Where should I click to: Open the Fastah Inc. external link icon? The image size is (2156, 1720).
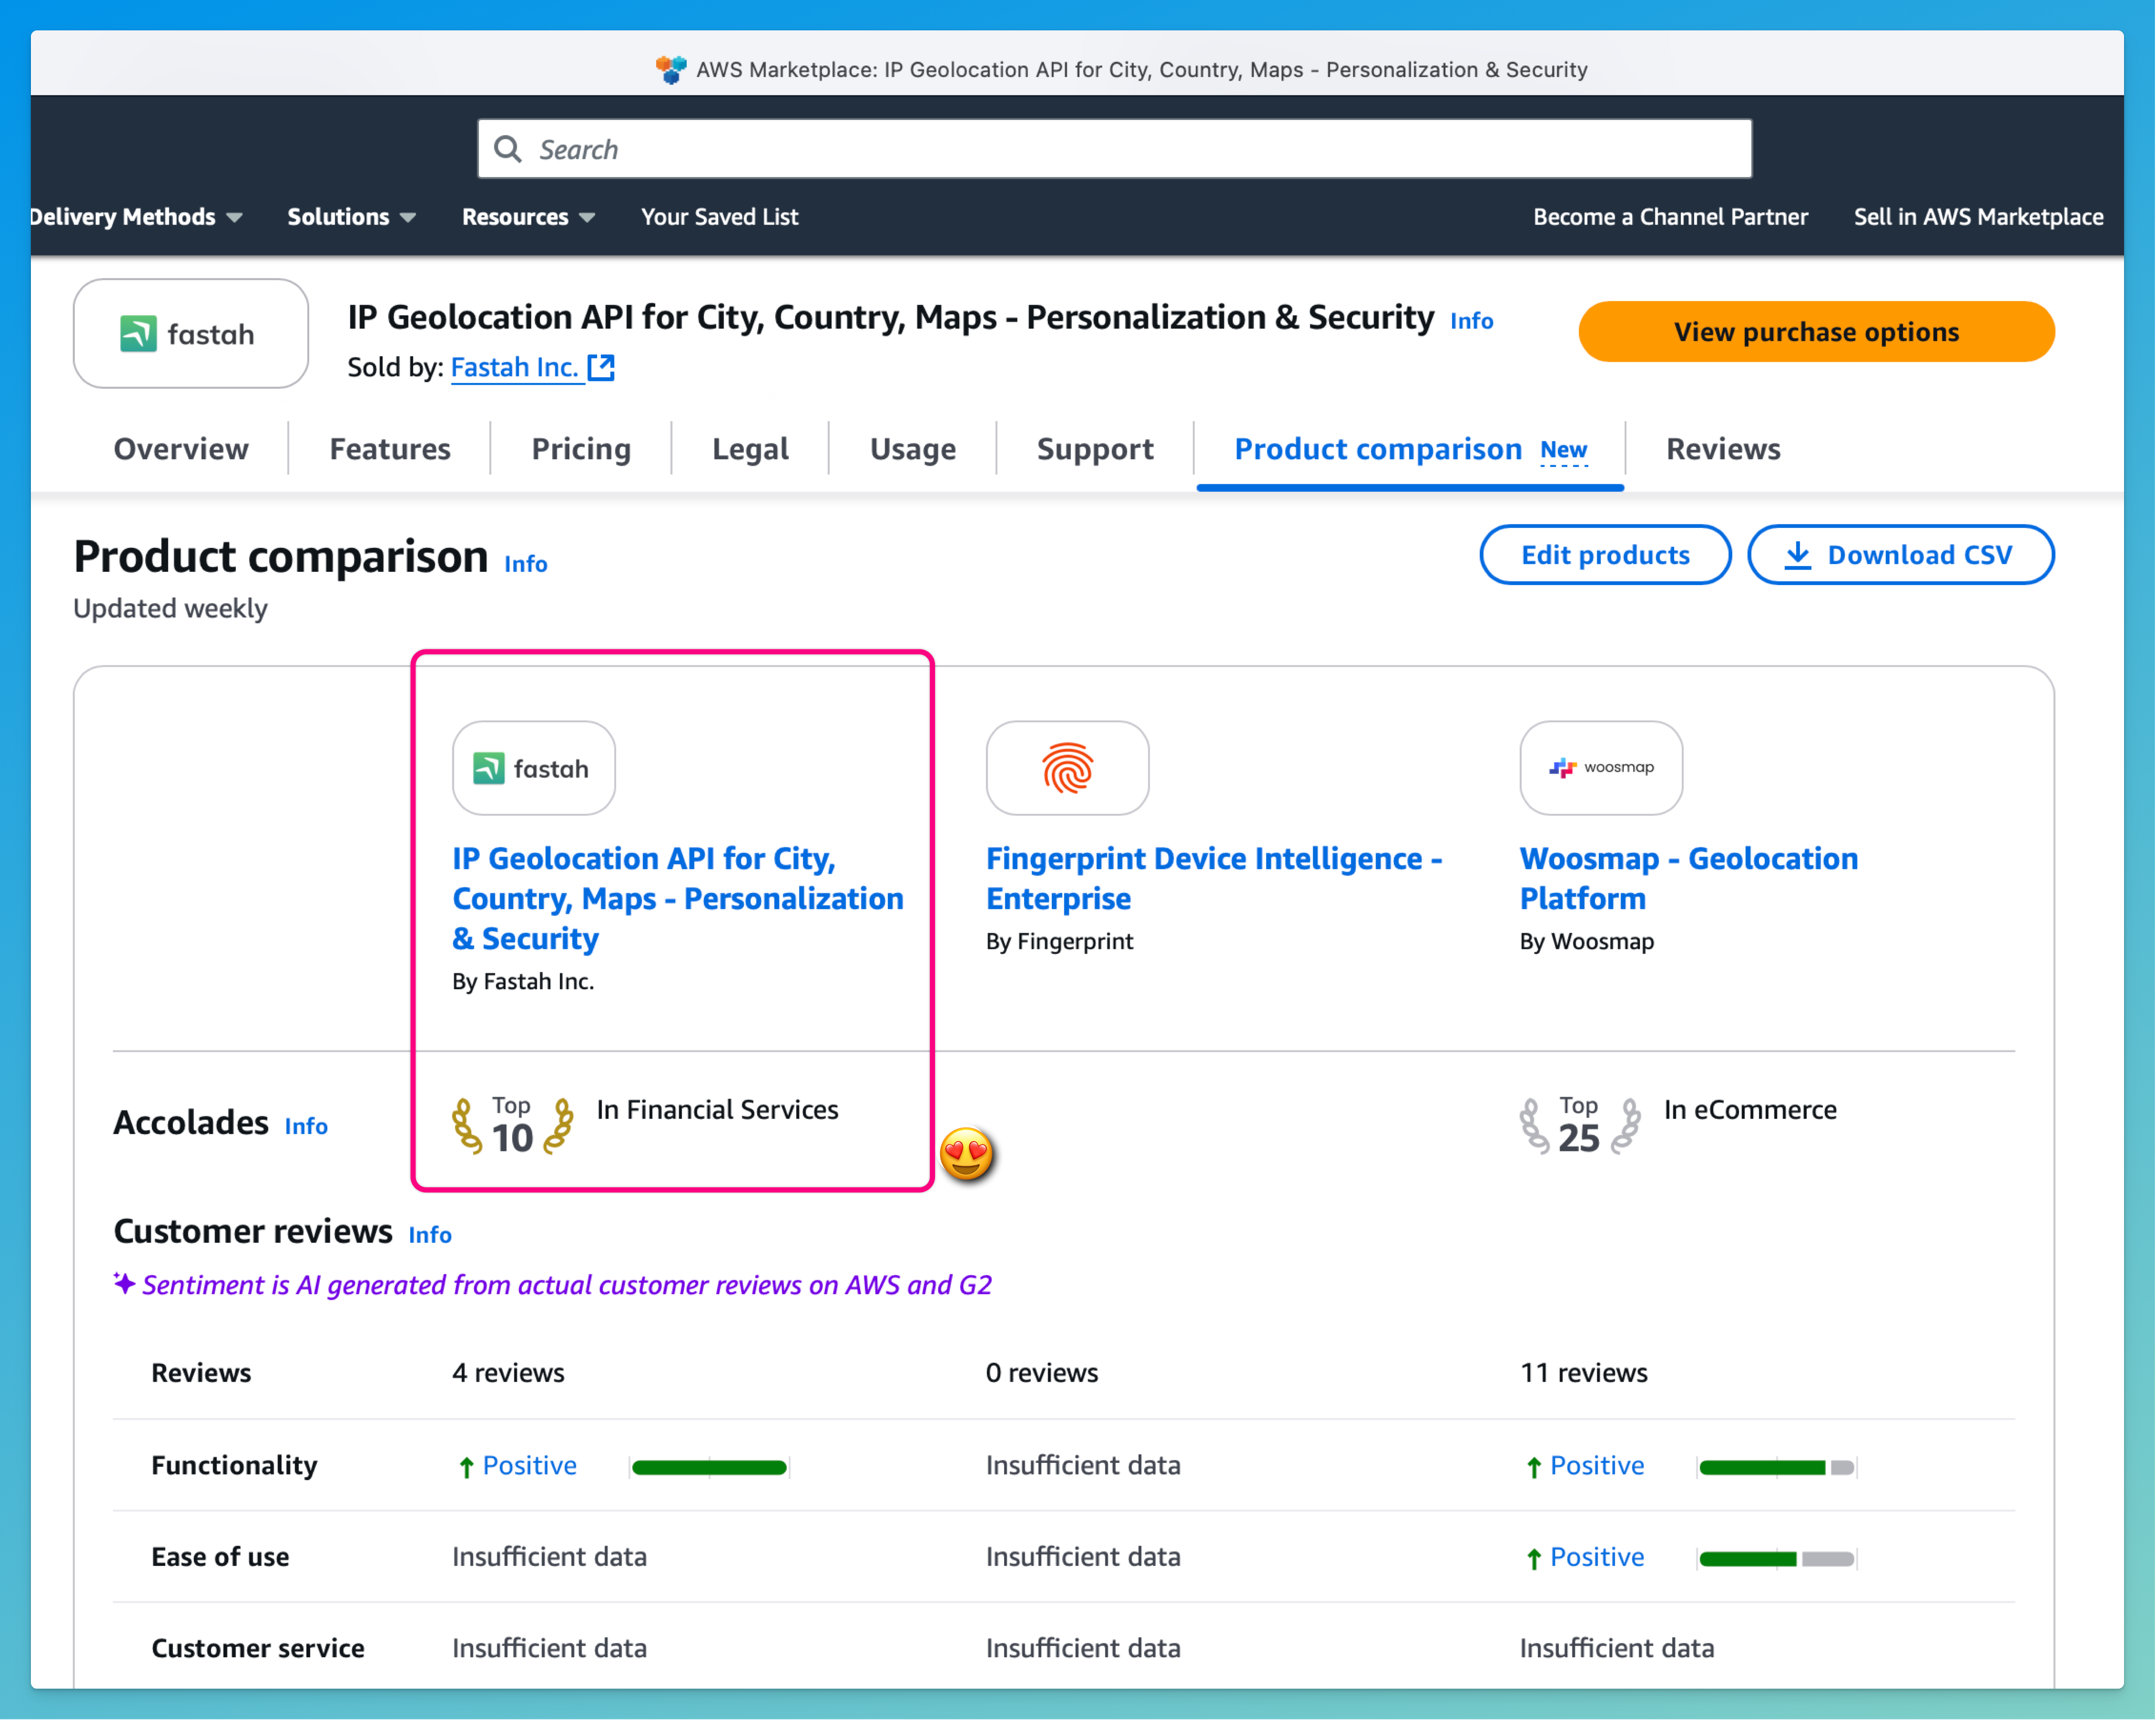coord(601,367)
